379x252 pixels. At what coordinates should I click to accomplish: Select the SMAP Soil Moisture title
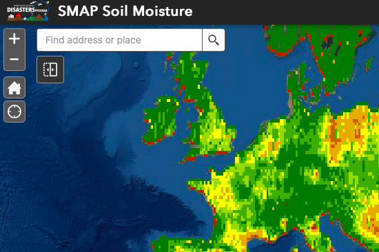point(125,11)
